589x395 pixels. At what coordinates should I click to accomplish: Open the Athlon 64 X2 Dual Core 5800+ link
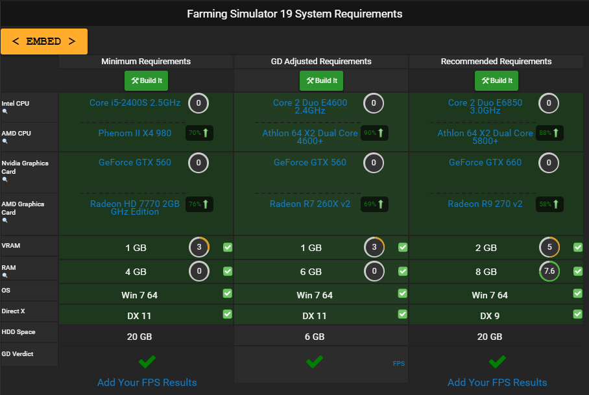(x=485, y=137)
